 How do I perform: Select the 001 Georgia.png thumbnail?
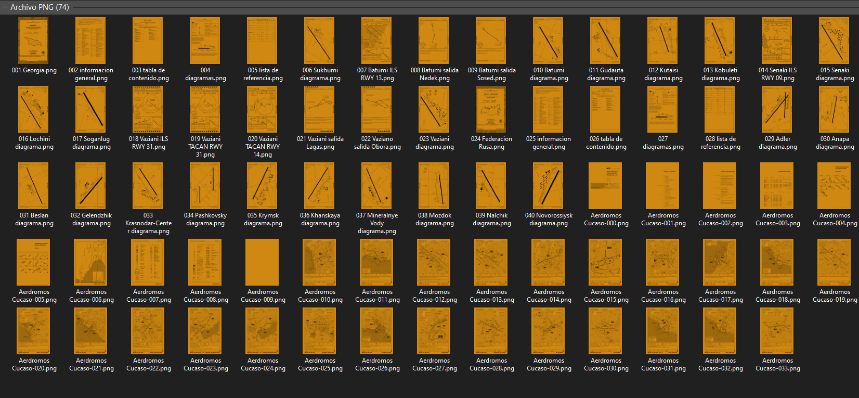click(33, 41)
